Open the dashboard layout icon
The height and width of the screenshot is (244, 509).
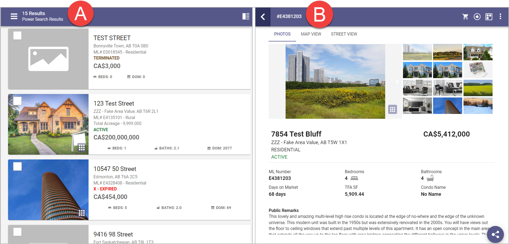(x=489, y=17)
